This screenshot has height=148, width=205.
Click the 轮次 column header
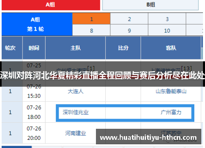(x=12, y=48)
